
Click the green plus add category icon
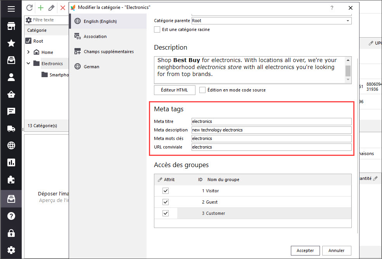(x=41, y=8)
